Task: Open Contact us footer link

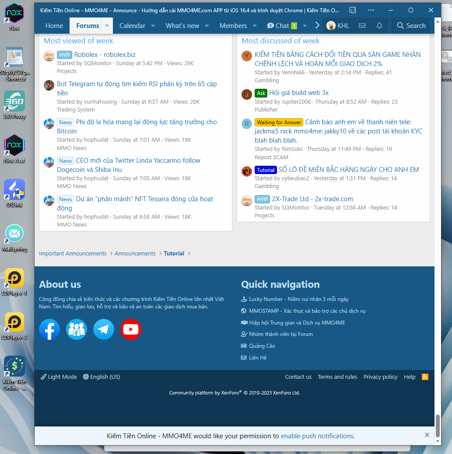Action: tap(298, 377)
